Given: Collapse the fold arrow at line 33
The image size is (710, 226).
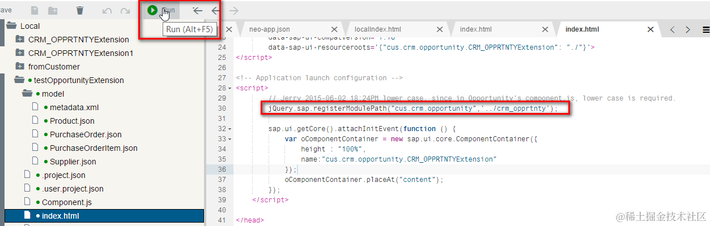Looking at the screenshot, I should click(229, 139).
